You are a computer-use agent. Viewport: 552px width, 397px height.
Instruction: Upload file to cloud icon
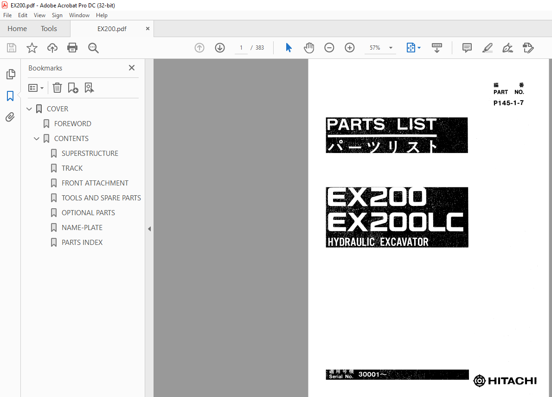(52, 47)
